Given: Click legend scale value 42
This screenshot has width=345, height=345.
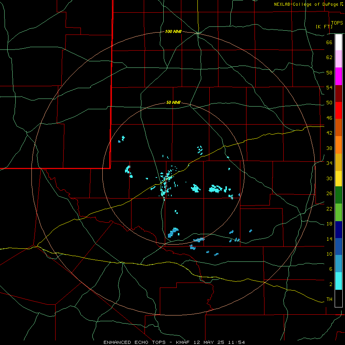Looking at the screenshot, I should click(329, 133).
